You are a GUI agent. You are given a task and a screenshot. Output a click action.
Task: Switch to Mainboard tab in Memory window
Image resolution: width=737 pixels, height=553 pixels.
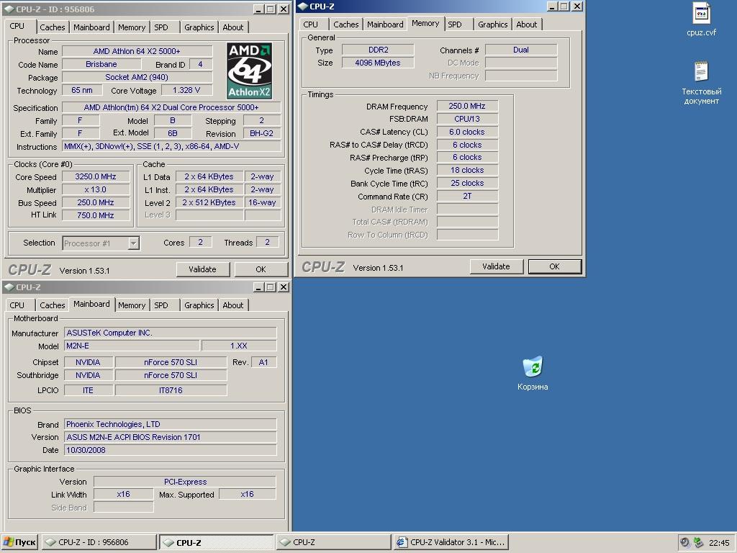(x=385, y=24)
